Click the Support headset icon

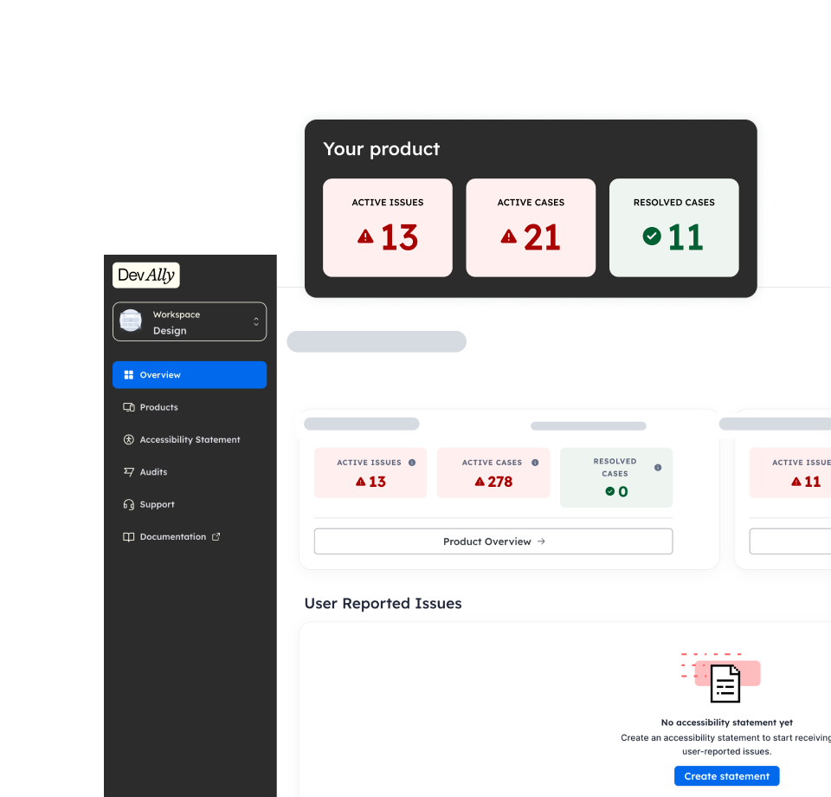[x=129, y=504]
